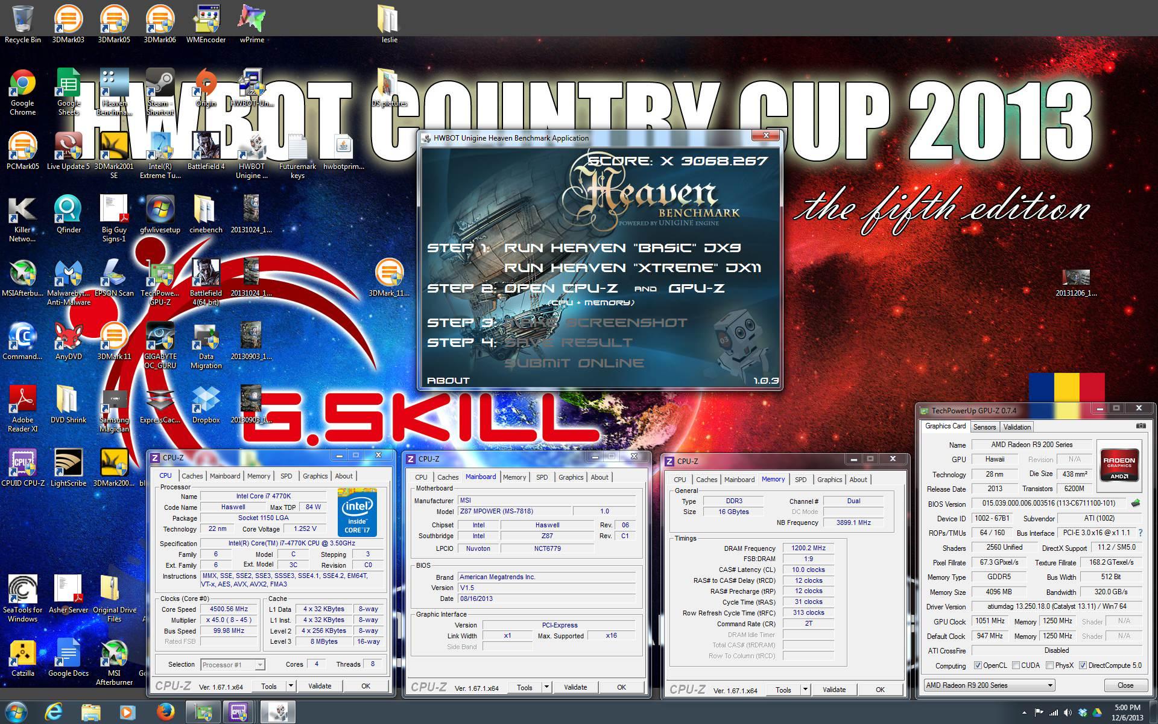This screenshot has height=724, width=1158.
Task: Open GPU selector dropdown in GPU-Z
Action: [x=989, y=685]
